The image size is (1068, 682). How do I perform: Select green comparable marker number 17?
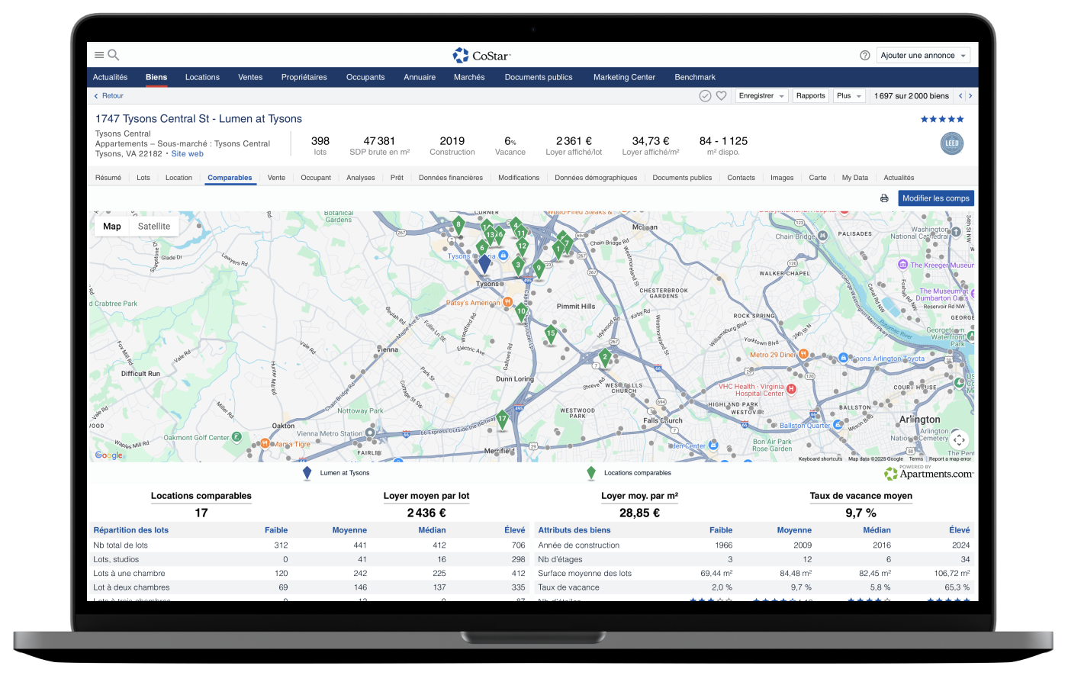[x=502, y=419]
